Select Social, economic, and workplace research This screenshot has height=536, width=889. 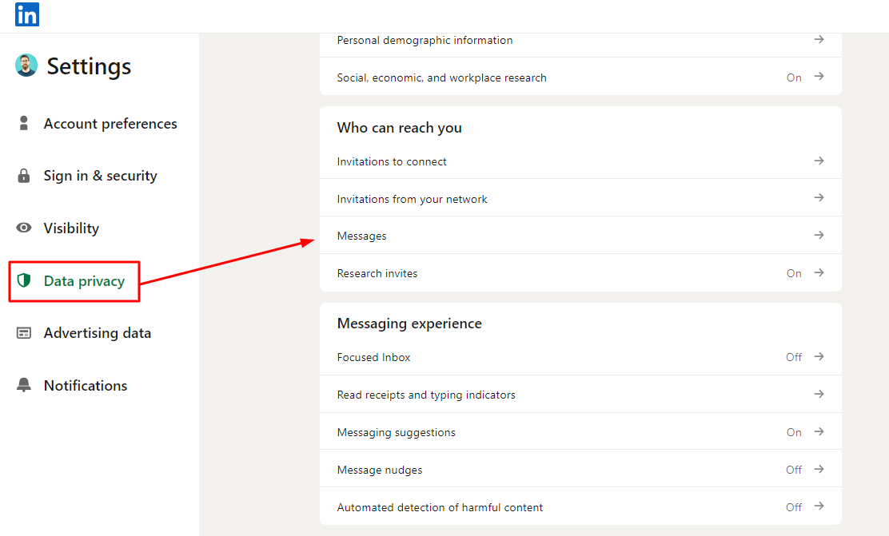[441, 77]
